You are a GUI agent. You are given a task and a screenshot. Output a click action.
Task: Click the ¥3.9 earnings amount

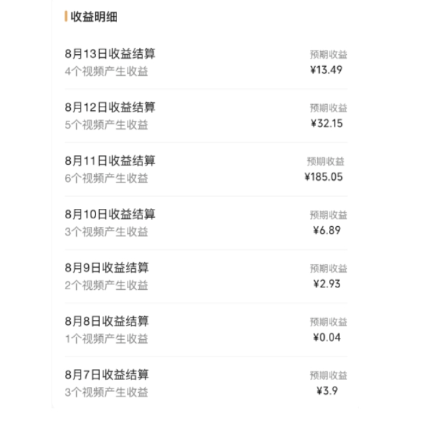[x=328, y=390]
